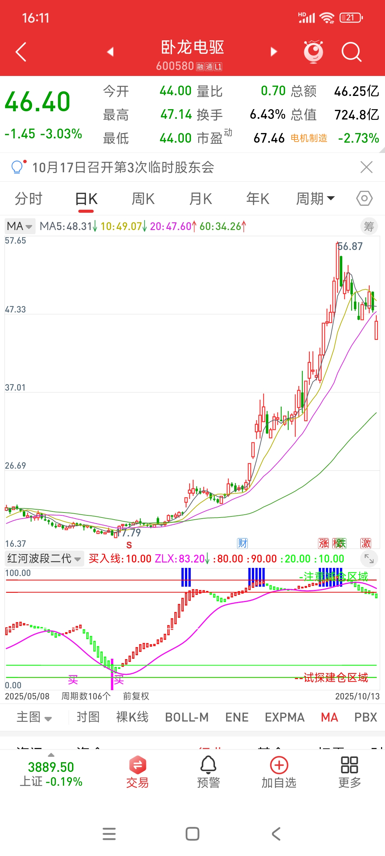Switch to previous stock with left triangle
The image size is (385, 856).
(x=110, y=52)
